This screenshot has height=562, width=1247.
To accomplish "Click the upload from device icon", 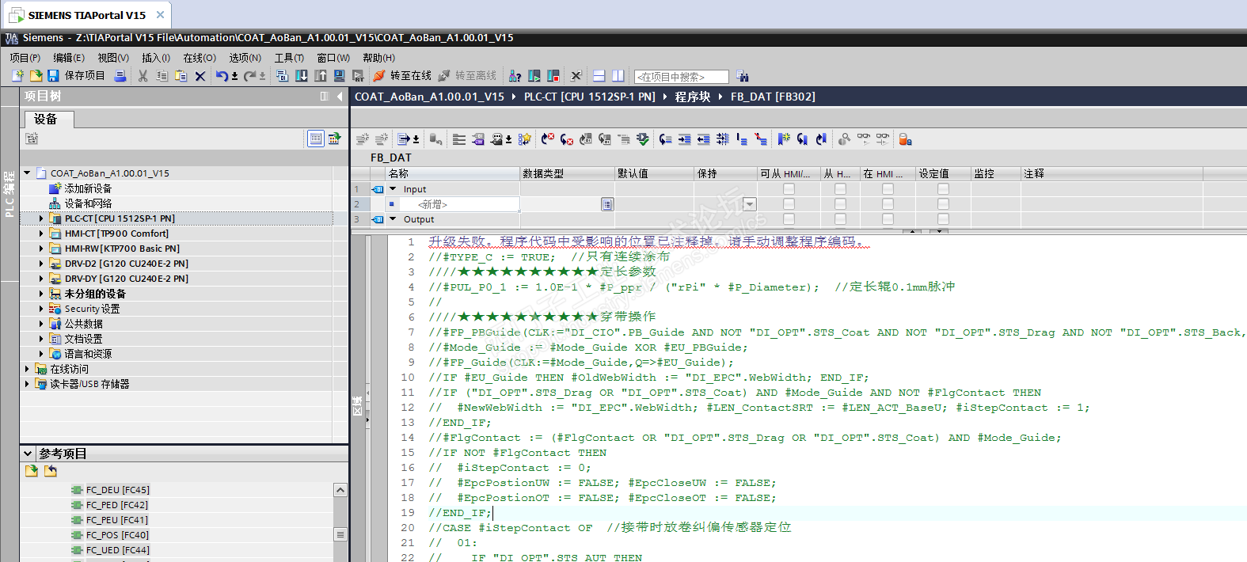I will pos(320,76).
